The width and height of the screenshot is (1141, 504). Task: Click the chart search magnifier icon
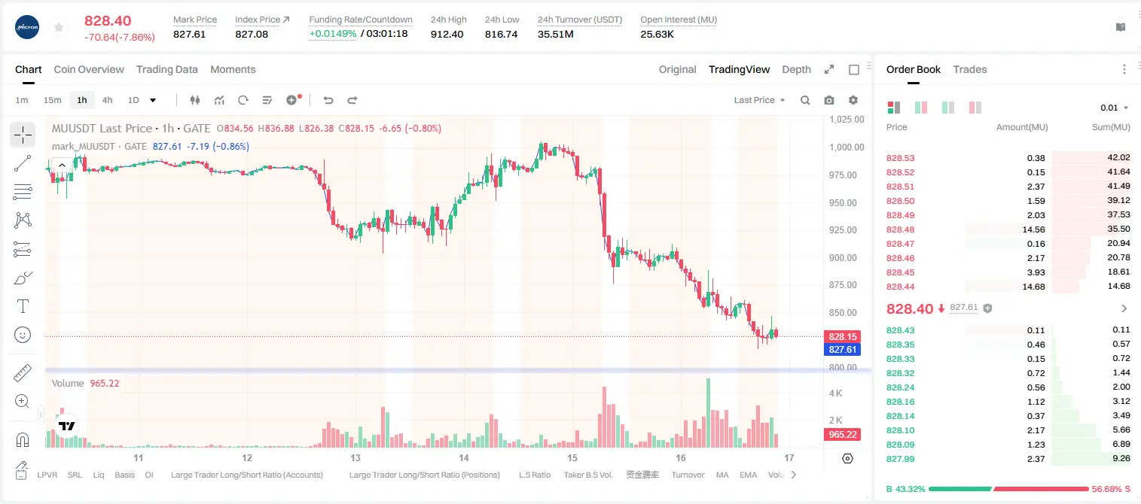tap(805, 100)
